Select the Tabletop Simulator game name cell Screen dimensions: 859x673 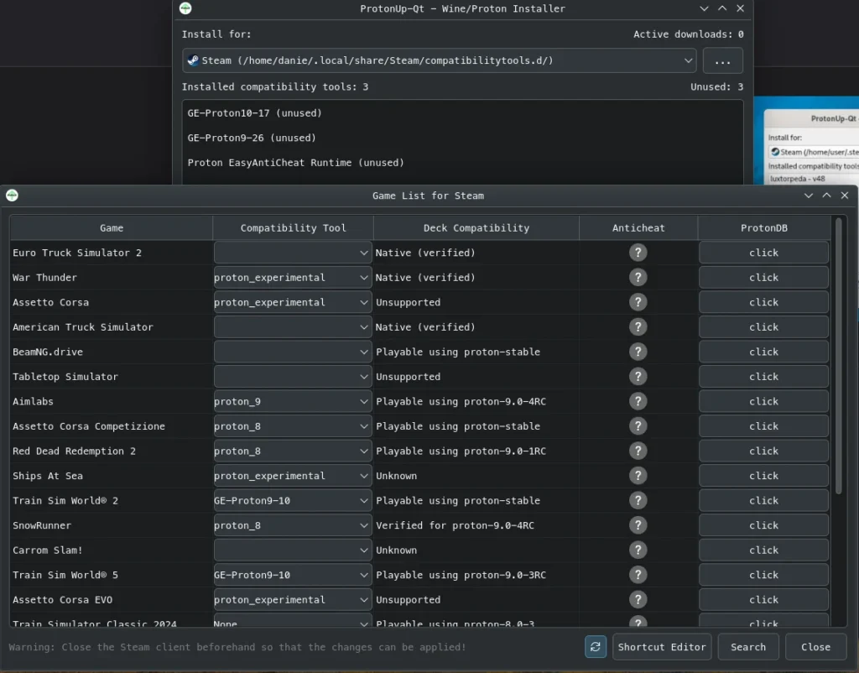(x=112, y=377)
